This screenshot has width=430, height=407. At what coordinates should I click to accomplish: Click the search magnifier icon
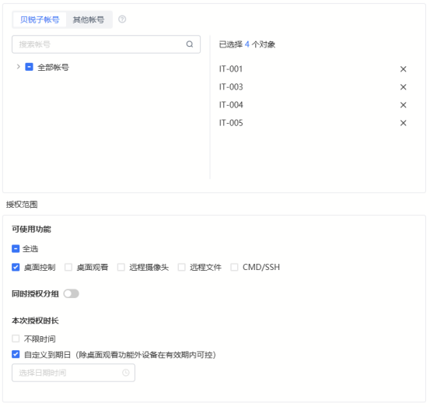pyautogui.click(x=190, y=44)
